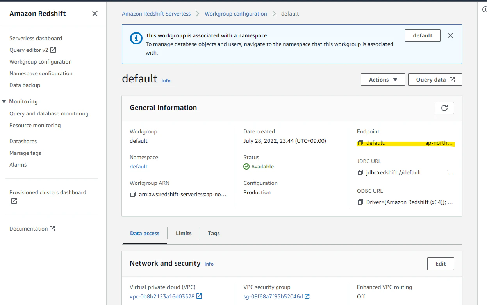
Task: Switch to the Tags tab
Action: [214, 233]
